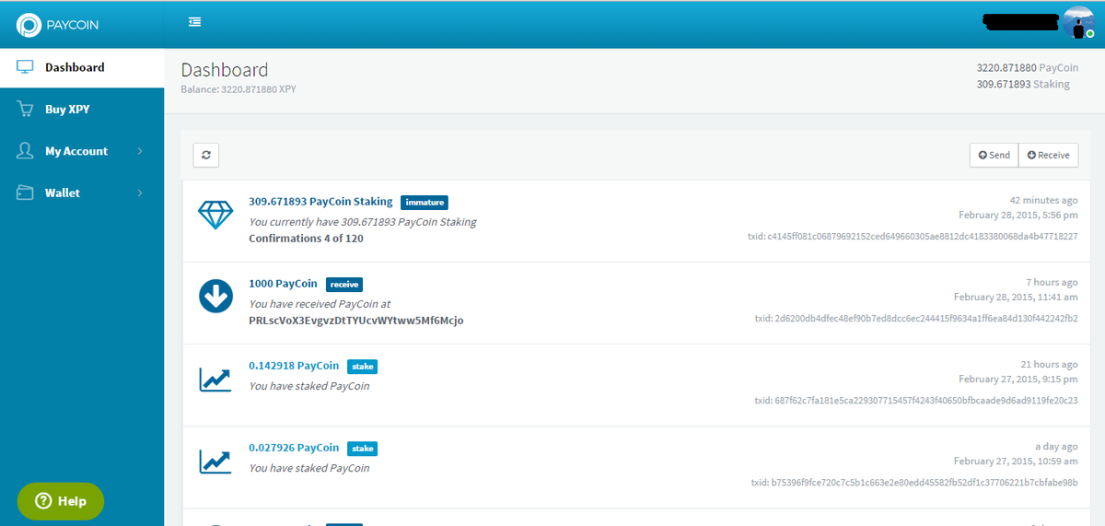Click the 7 hours ago timestamp
The width and height of the screenshot is (1105, 526).
tap(1052, 282)
